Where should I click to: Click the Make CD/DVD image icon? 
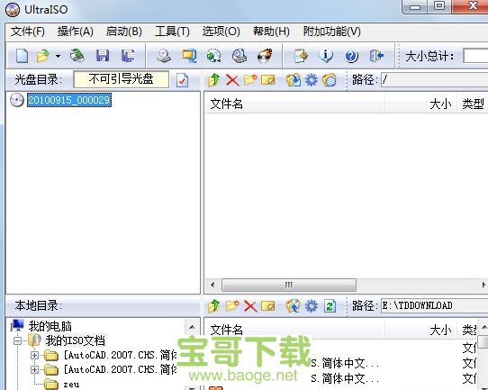click(x=164, y=56)
